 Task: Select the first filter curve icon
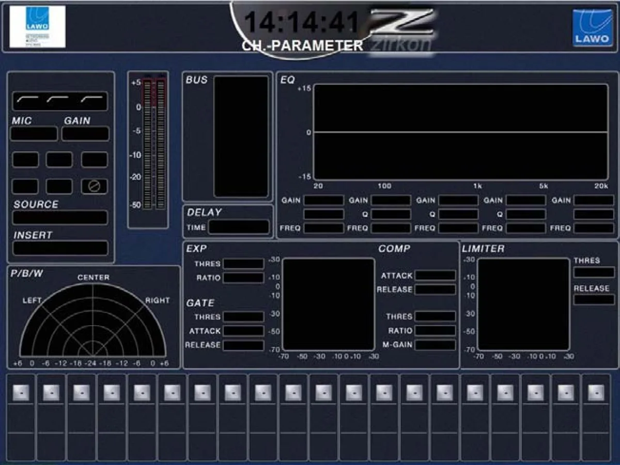[x=27, y=98]
